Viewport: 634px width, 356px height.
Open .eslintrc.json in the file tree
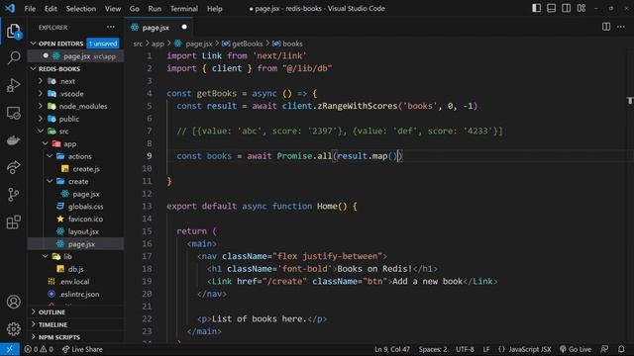pyautogui.click(x=75, y=294)
